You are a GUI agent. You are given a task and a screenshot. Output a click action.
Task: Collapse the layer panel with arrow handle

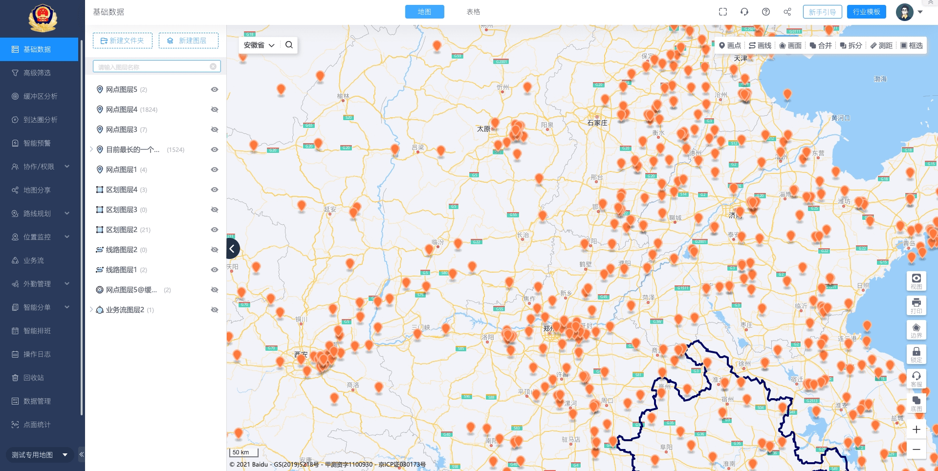[233, 249]
